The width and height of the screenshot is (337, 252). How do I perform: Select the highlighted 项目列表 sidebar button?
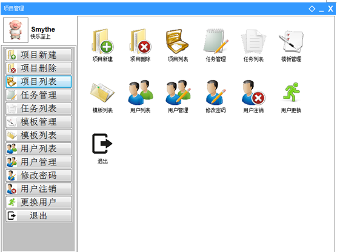point(39,81)
